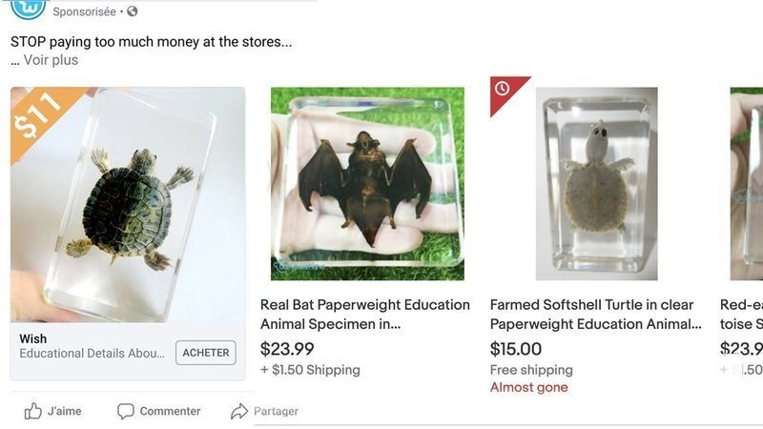The image size is (763, 429).
Task: Click the public globe audience icon
Action: [132, 11]
